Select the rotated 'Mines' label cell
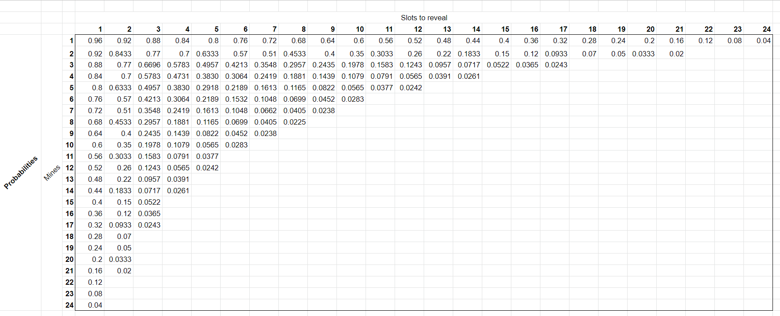Screen dimensions: 780x316 [52, 173]
